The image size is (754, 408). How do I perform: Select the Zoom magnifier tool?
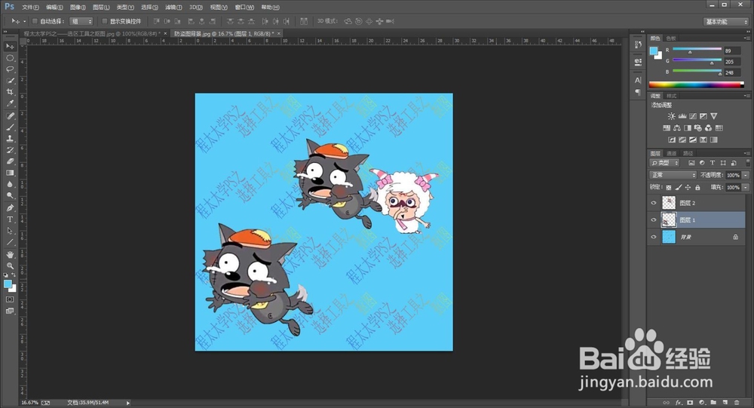pos(10,265)
